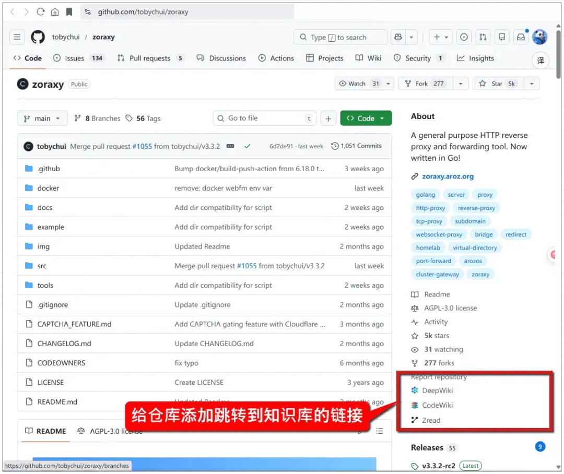
Task: Open the Insights tab
Action: click(x=475, y=58)
